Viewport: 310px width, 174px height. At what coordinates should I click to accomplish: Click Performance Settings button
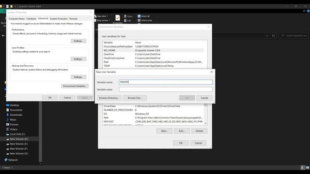click(x=78, y=41)
